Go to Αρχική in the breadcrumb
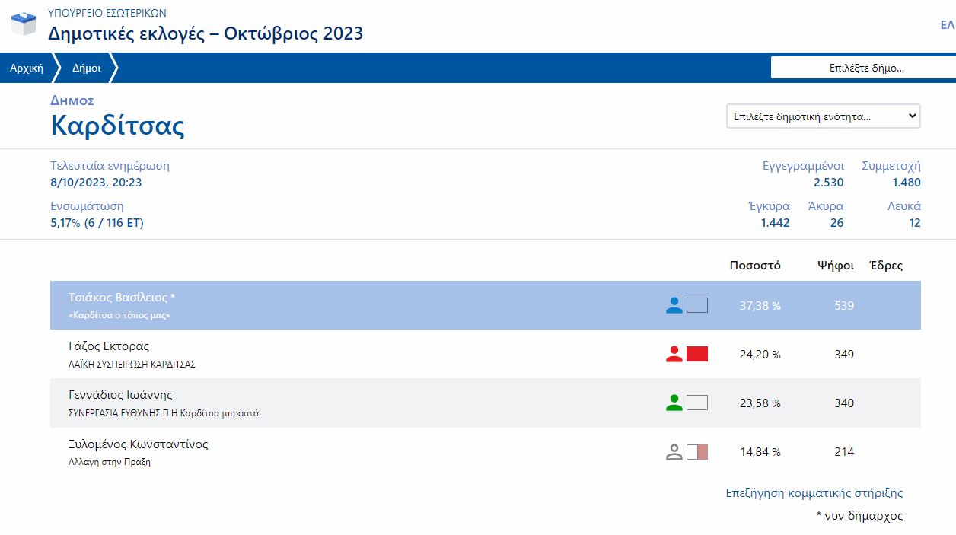The height and width of the screenshot is (535, 956). coord(27,68)
